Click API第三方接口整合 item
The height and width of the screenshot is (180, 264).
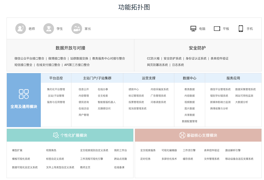[x=77, y=65]
